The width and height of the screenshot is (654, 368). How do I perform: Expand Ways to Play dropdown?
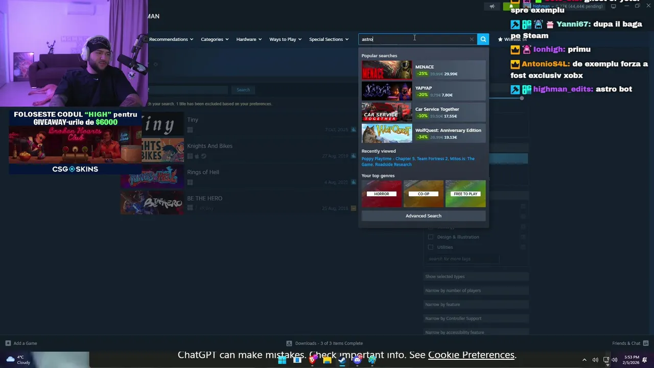coord(286,39)
